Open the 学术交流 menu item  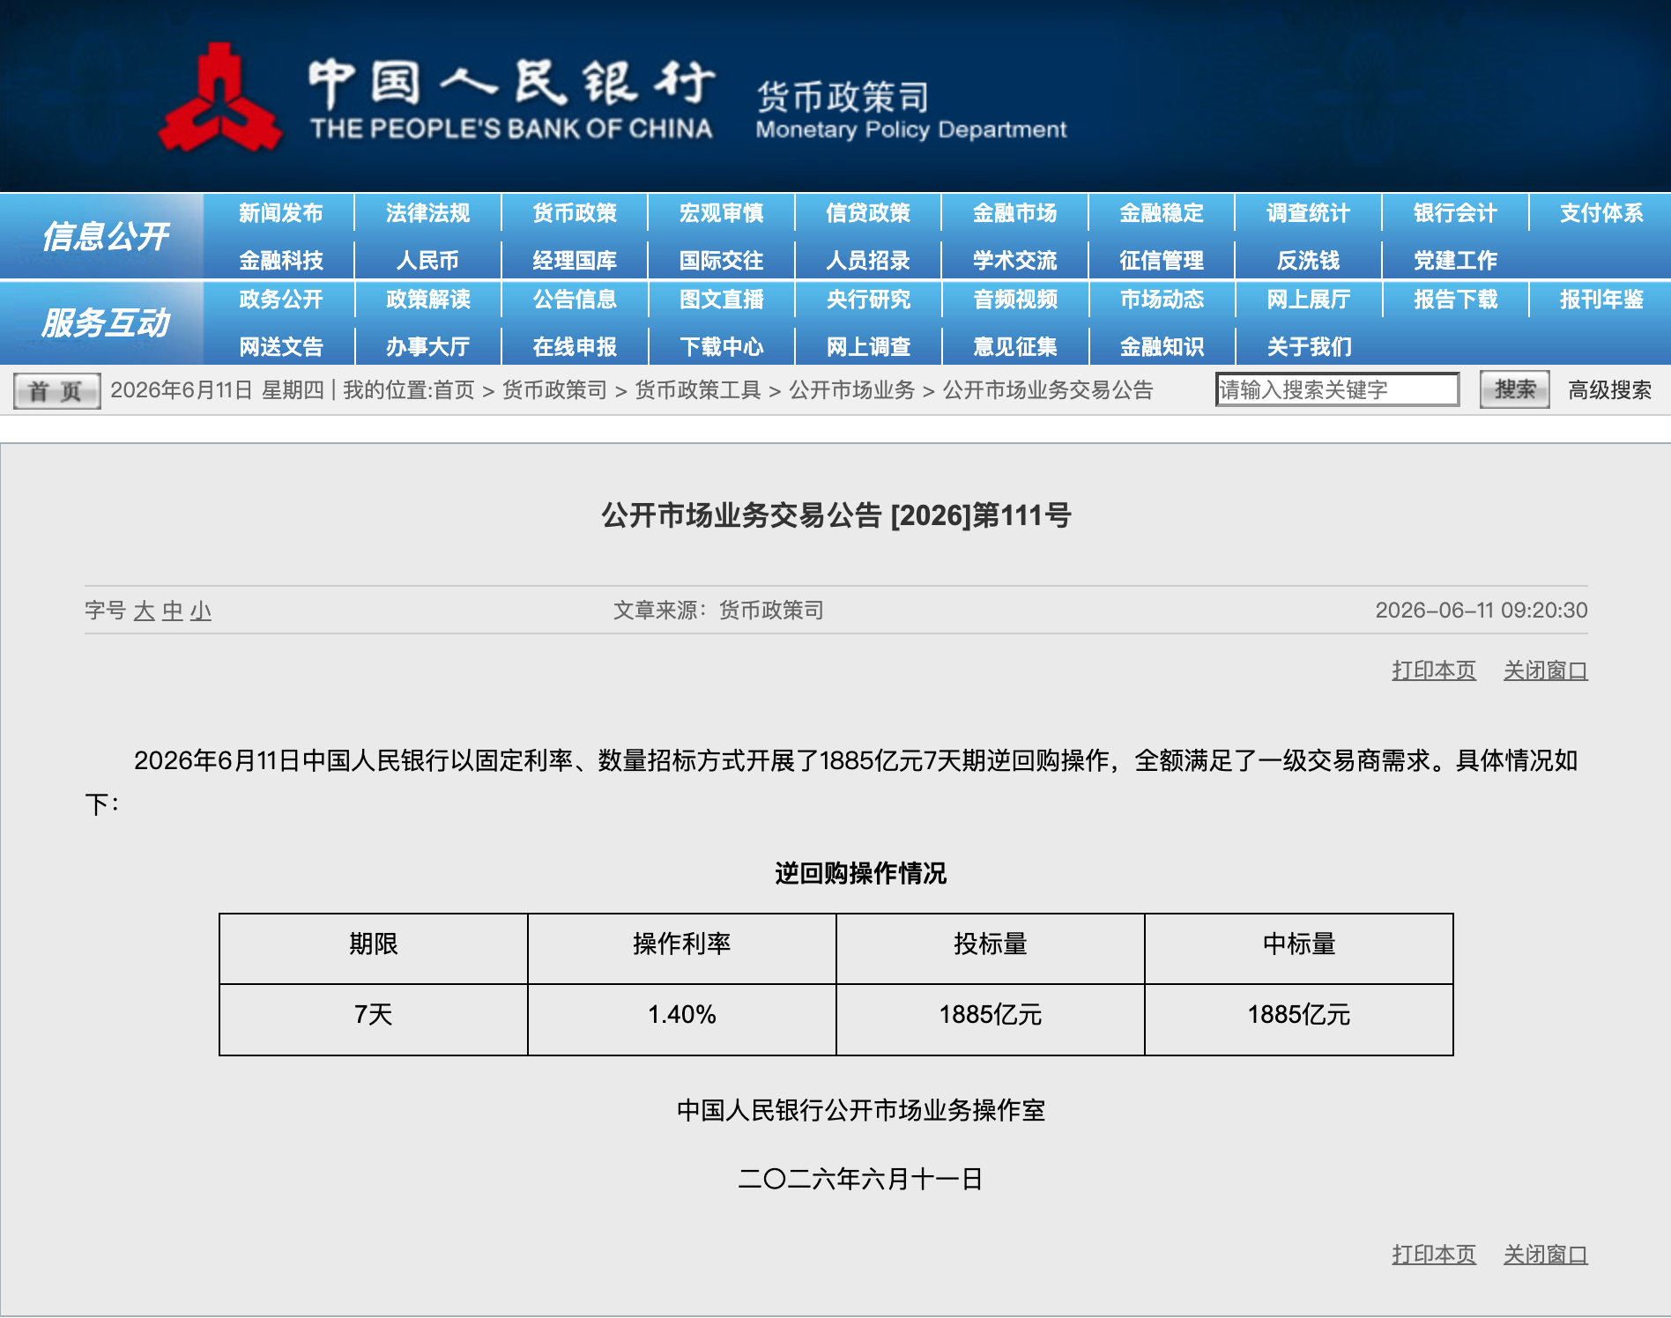pos(1014,261)
